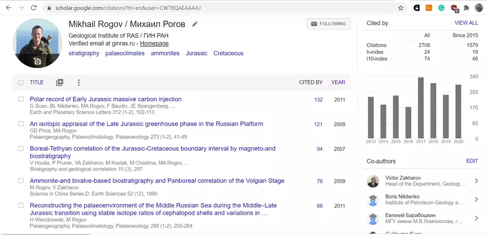Check the box for Polar record article

pyautogui.click(x=21, y=99)
